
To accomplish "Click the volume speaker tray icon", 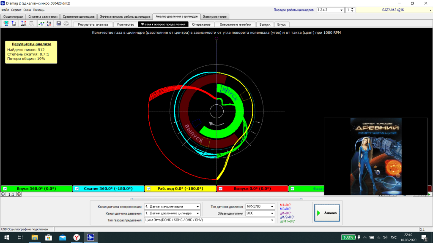I will 385,237.
